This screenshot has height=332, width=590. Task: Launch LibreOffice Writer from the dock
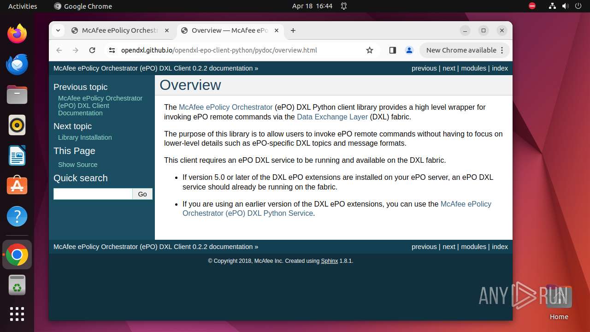tap(17, 155)
